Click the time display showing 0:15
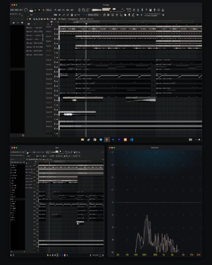212x265 pixels. [84, 10]
